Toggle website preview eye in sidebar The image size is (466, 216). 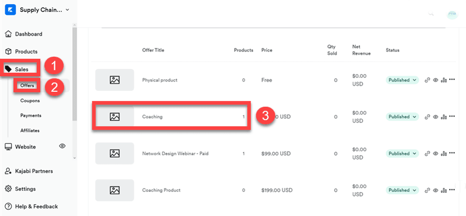[x=62, y=146]
